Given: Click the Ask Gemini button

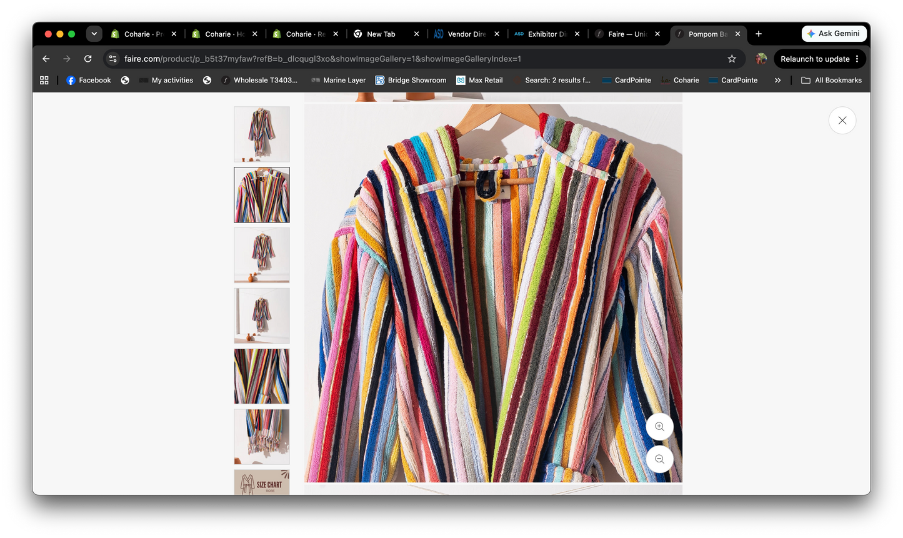Looking at the screenshot, I should (834, 34).
